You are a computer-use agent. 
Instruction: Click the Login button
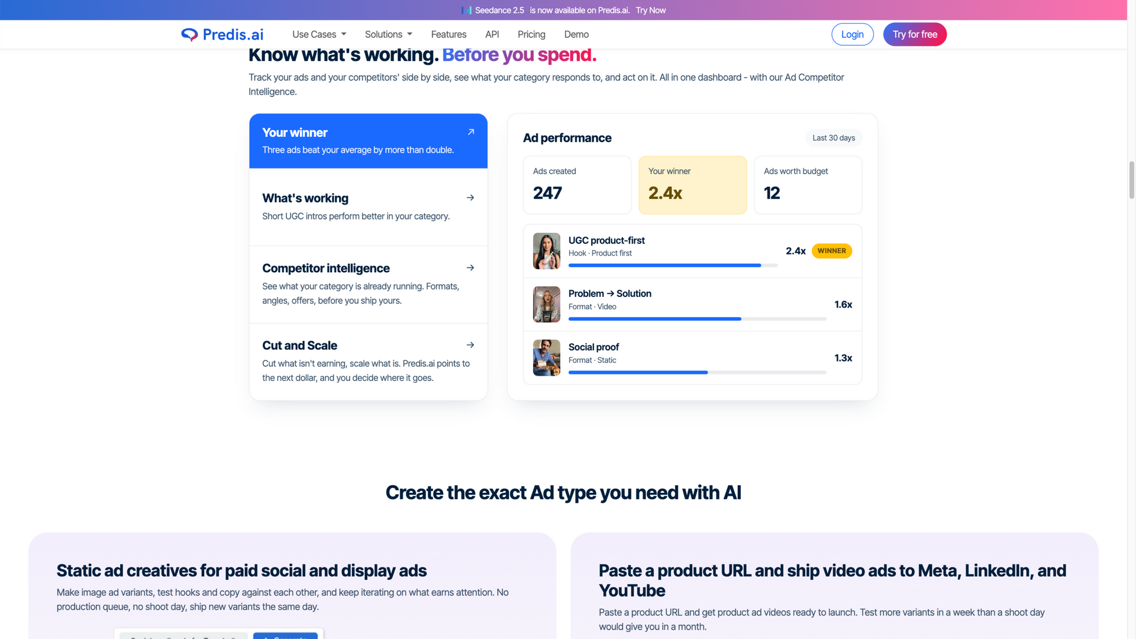853,34
